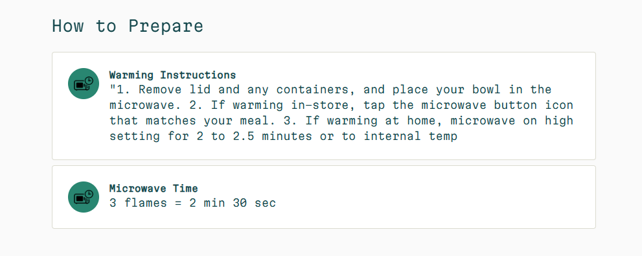Image resolution: width=642 pixels, height=256 pixels.
Task: Click the line starting 'that matches your meal'
Action: [341, 121]
